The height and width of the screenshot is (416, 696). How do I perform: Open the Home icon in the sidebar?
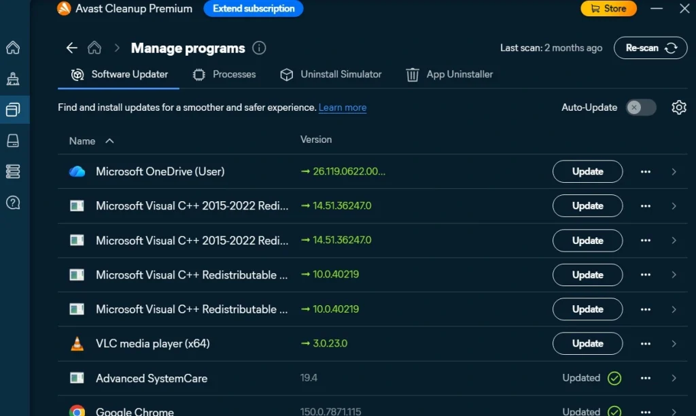coord(13,48)
